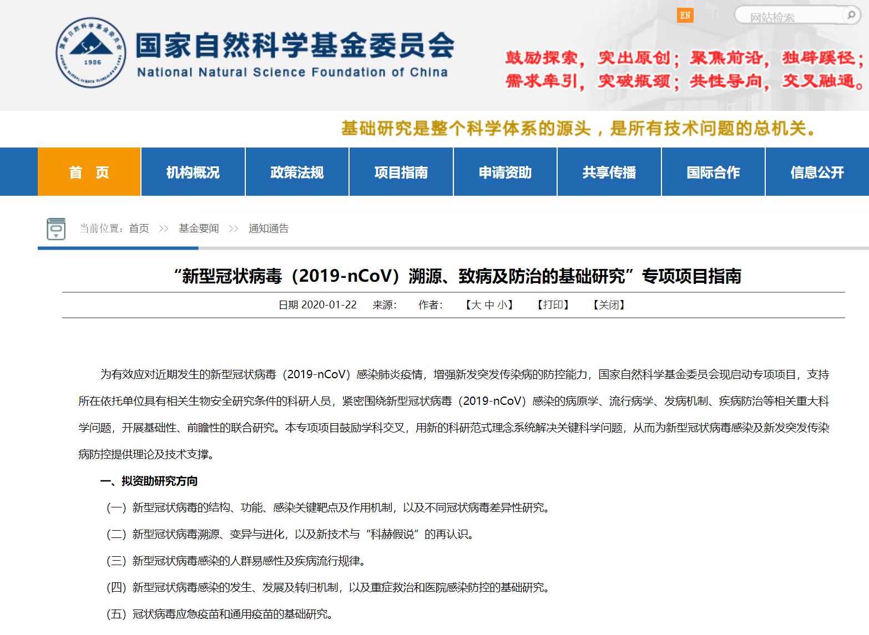Image resolution: width=869 pixels, height=635 pixels.
Task: Switch to English with EN icon
Action: tap(685, 16)
